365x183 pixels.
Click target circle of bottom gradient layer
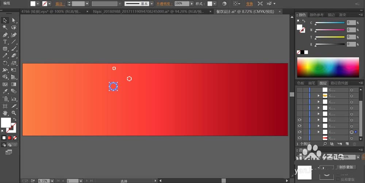351,138
